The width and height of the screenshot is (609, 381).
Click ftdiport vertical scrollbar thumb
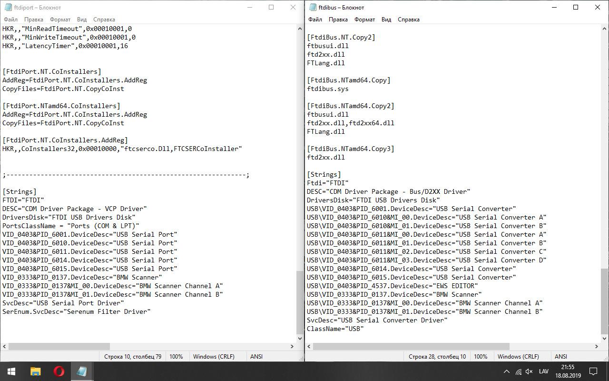coord(300,302)
